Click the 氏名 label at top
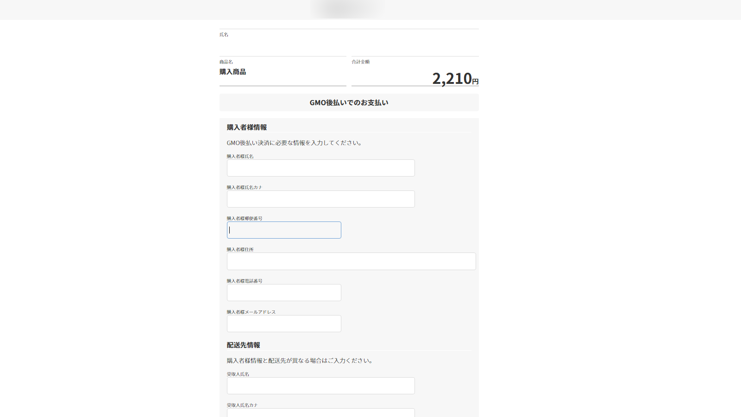This screenshot has height=417, width=741. [x=224, y=34]
